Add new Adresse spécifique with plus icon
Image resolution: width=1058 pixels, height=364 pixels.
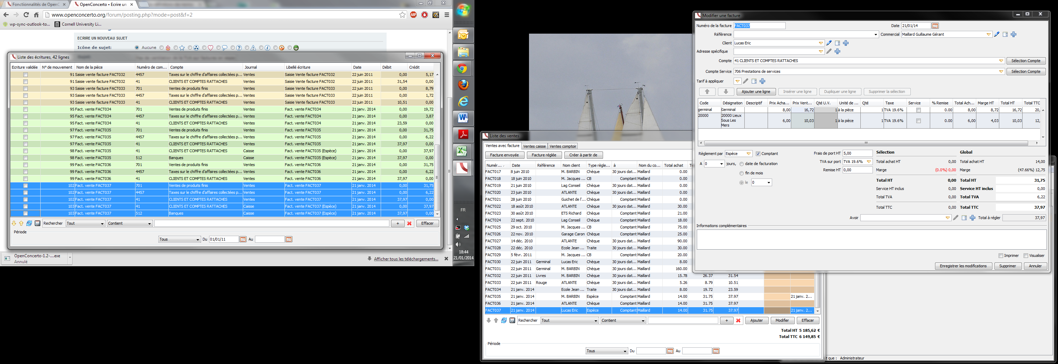pos(837,52)
